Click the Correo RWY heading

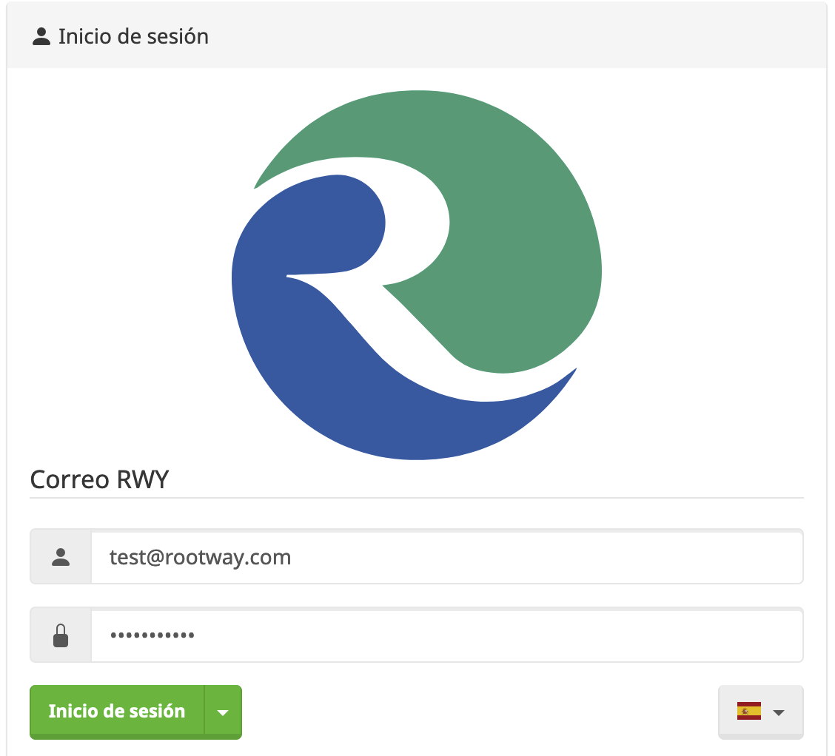pos(100,479)
